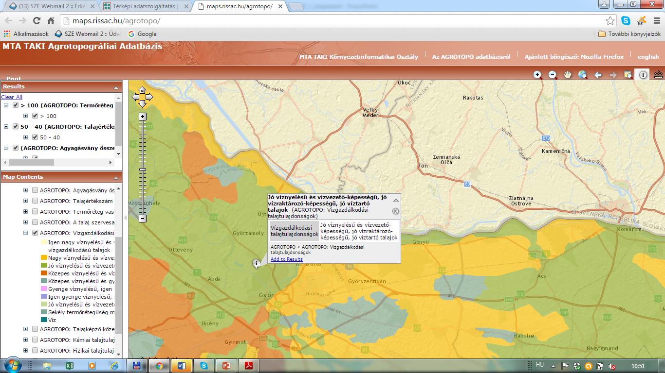The width and height of the screenshot is (665, 373).
Task: Uncheck the '50 - 40 (AGROTOPO: Talajértéks' group
Action: (x=16, y=127)
